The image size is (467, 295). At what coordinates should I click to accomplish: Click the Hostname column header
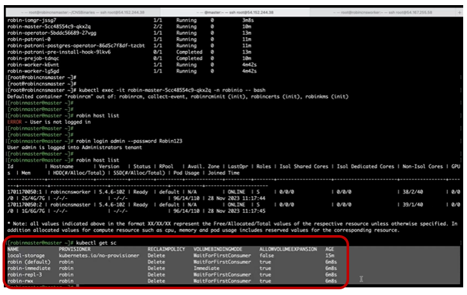coord(62,166)
